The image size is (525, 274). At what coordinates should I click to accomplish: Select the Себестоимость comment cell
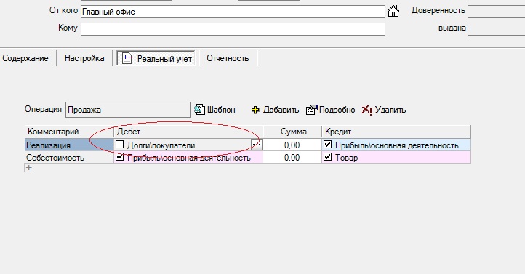click(x=69, y=157)
